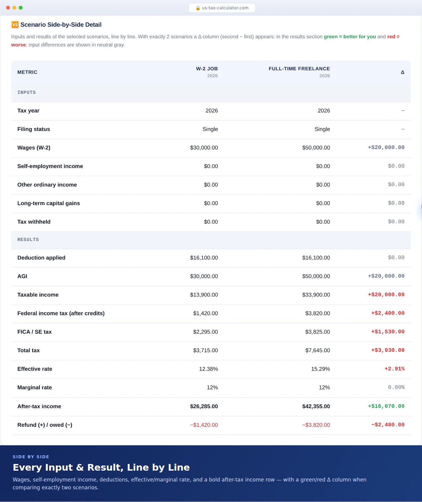Click the FULL-TIME FREELANCE column header
The width and height of the screenshot is (422, 502).
(x=299, y=69)
